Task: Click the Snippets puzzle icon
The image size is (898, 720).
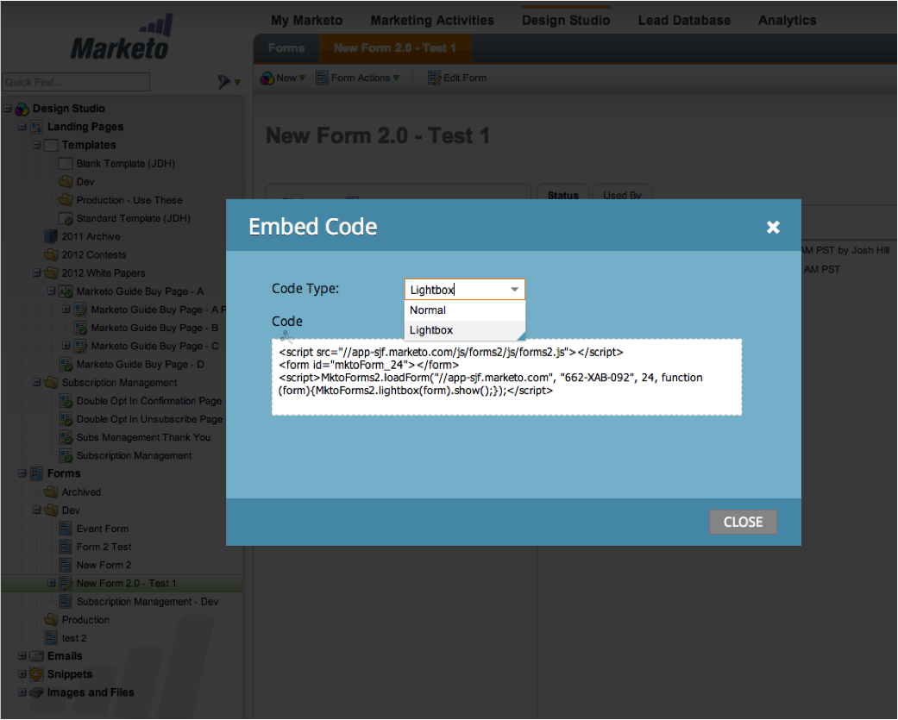Action: click(36, 674)
